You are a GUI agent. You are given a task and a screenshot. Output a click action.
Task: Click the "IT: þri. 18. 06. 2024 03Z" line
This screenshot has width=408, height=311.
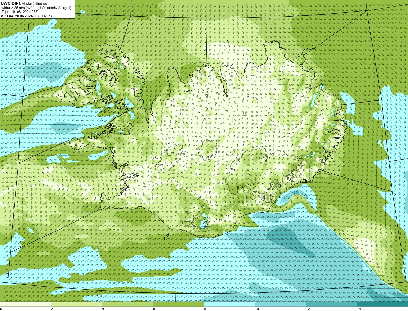click(19, 11)
